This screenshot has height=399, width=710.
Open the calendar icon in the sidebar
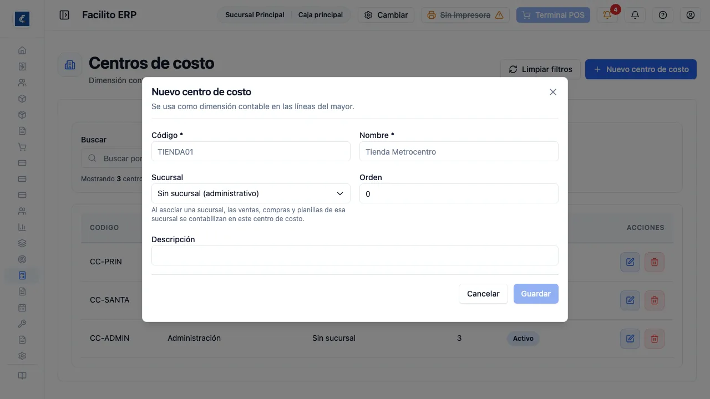click(x=22, y=308)
